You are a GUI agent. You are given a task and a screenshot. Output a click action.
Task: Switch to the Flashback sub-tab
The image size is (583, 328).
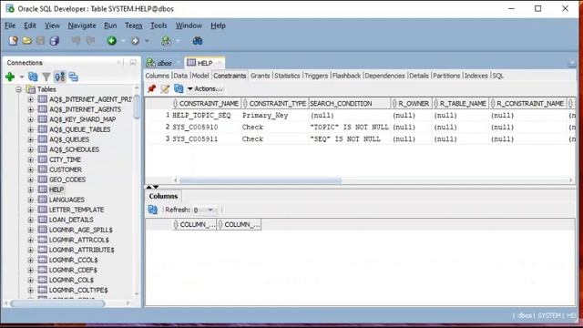click(346, 76)
